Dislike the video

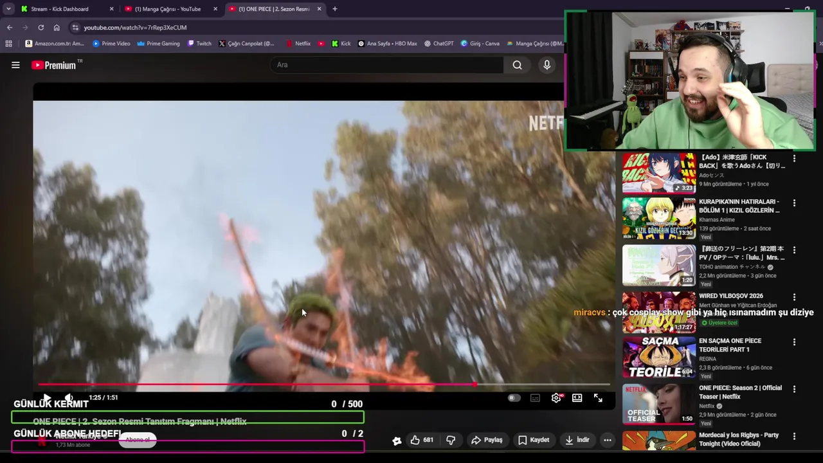[x=451, y=440]
